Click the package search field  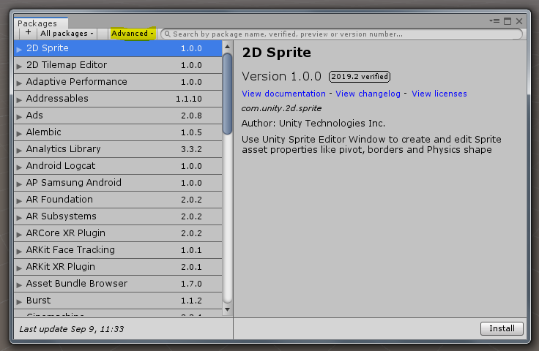click(x=341, y=34)
